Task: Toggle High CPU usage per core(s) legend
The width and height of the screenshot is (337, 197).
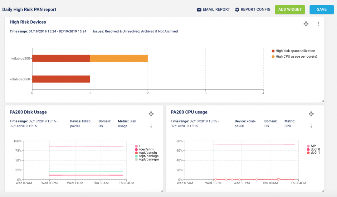Action: pyautogui.click(x=296, y=56)
